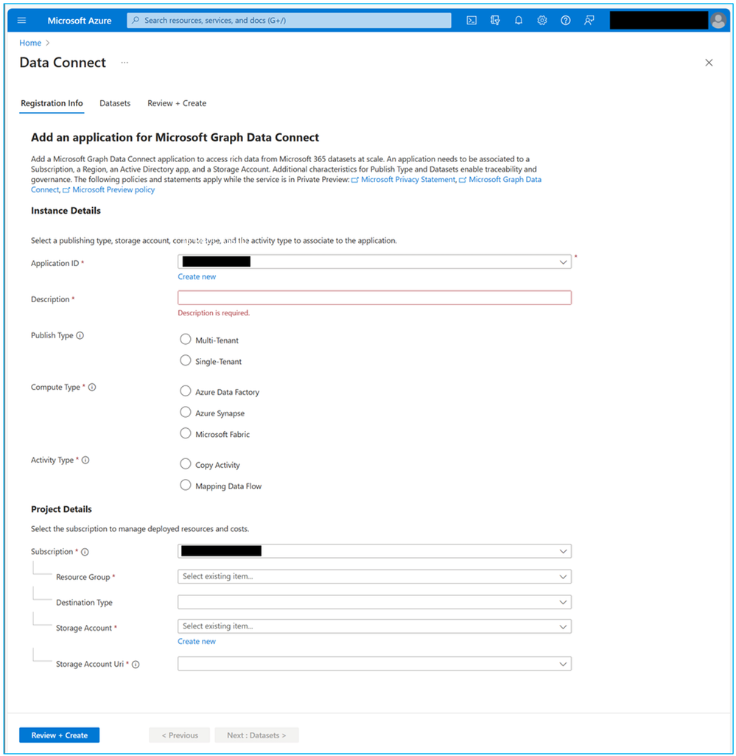The image size is (736, 756).
Task: Switch to the Registration Info tab
Action: click(52, 103)
